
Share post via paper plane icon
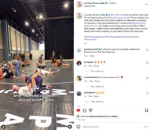(91, 110)
